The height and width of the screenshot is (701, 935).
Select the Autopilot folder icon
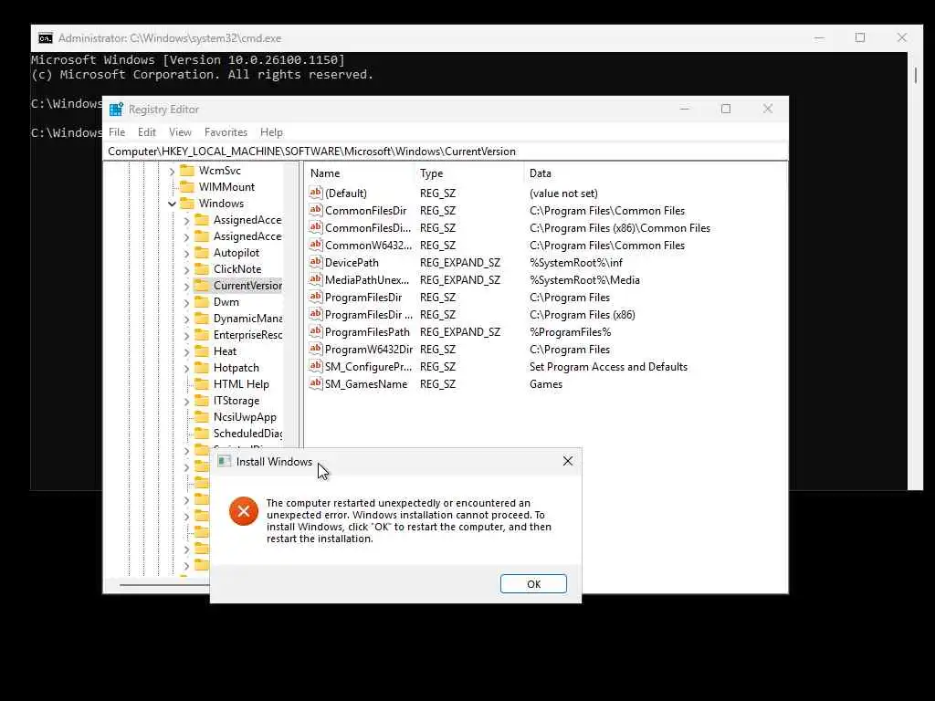point(202,253)
